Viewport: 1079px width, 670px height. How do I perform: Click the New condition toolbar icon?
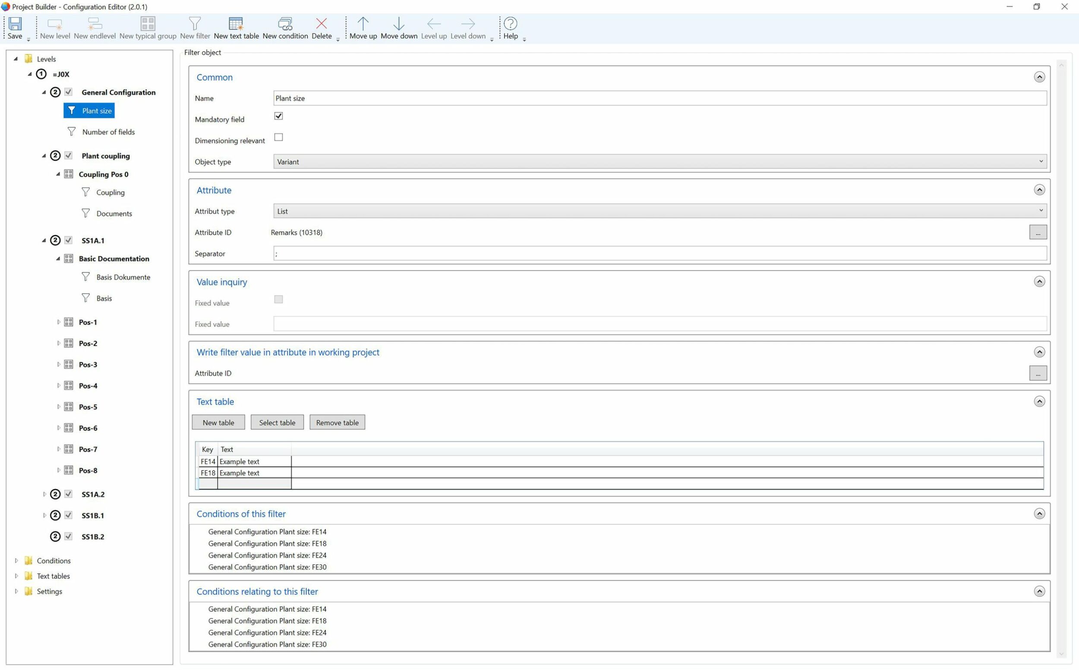tap(285, 24)
